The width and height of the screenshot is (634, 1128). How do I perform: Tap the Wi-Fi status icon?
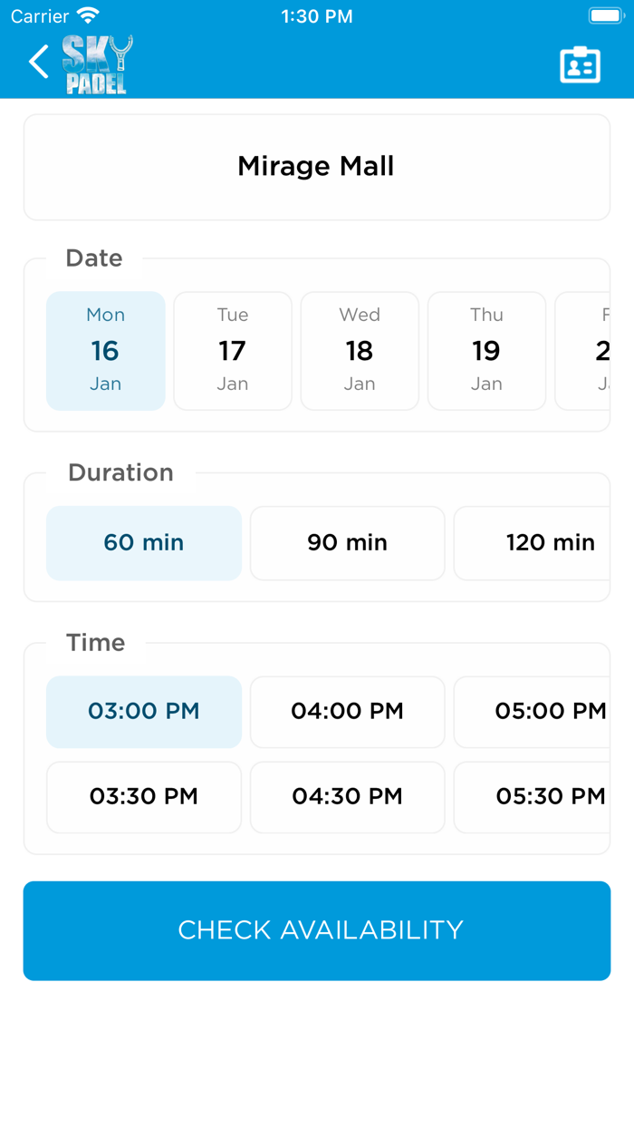pyautogui.click(x=88, y=16)
